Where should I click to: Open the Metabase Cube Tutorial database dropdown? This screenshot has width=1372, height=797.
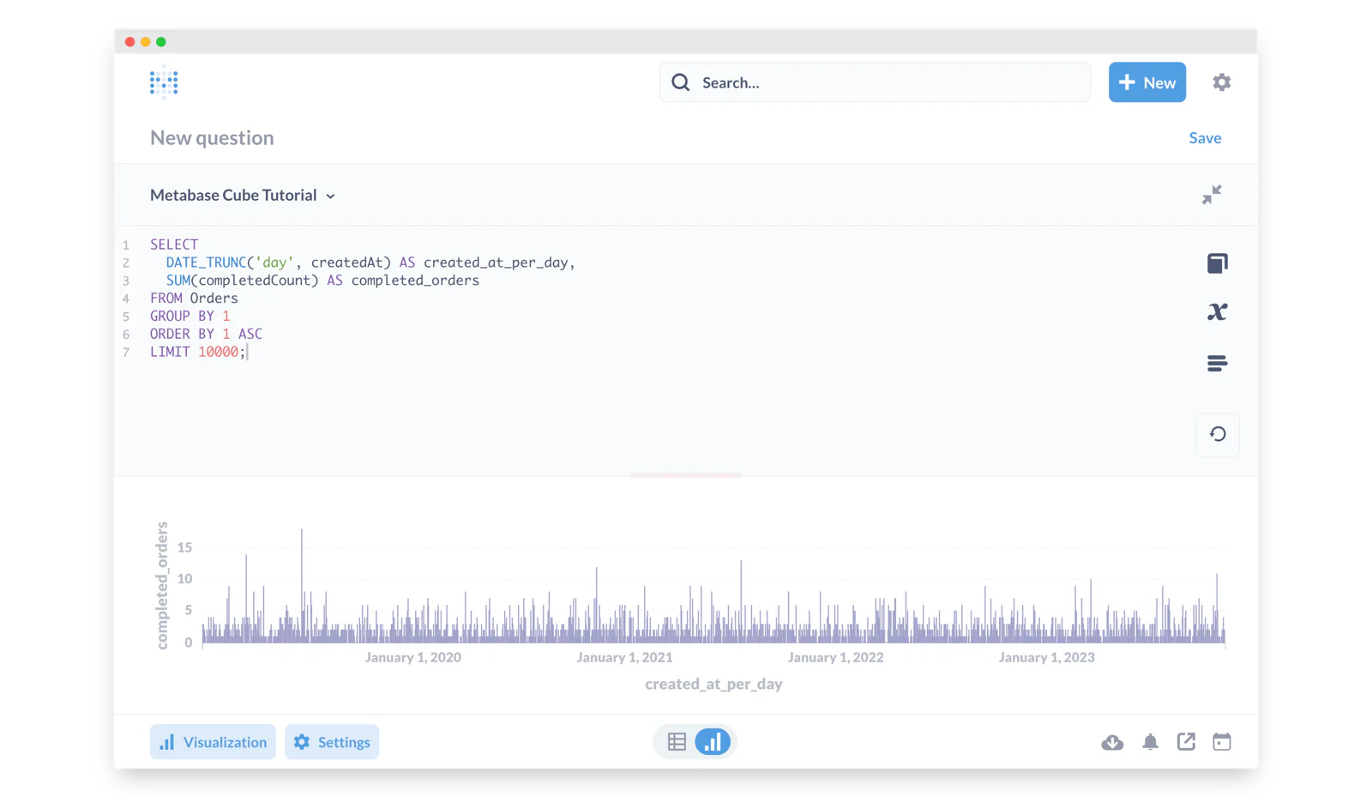[x=243, y=196]
